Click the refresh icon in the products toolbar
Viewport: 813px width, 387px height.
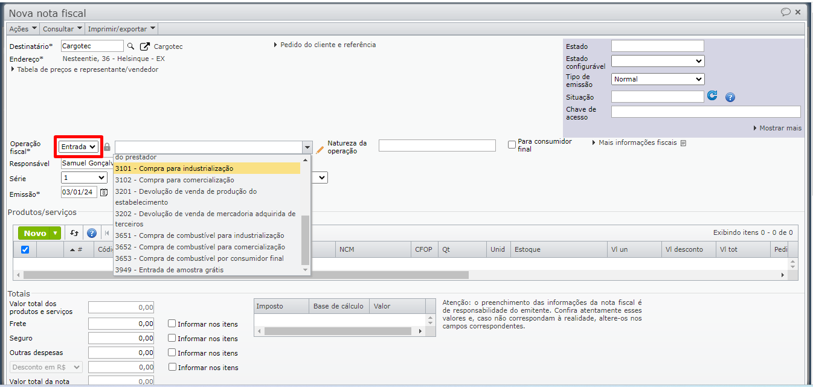pyautogui.click(x=74, y=233)
